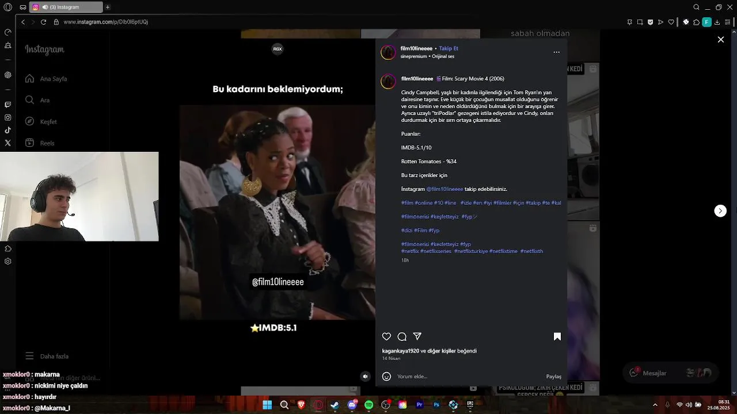Go back in browser history
This screenshot has width=737, height=414.
[x=23, y=22]
